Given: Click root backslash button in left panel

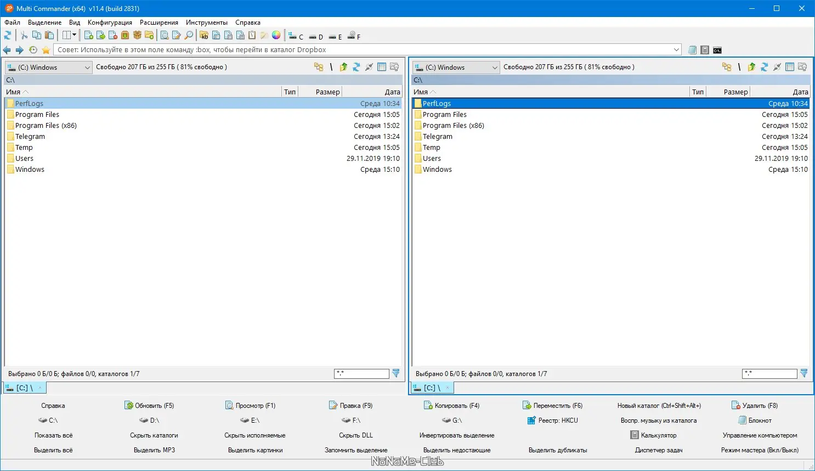Looking at the screenshot, I should 331,67.
